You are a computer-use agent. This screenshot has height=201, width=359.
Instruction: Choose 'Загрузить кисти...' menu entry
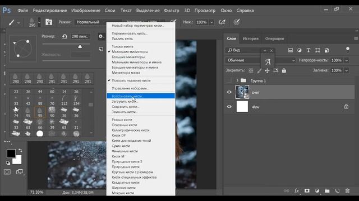[x=141, y=102]
